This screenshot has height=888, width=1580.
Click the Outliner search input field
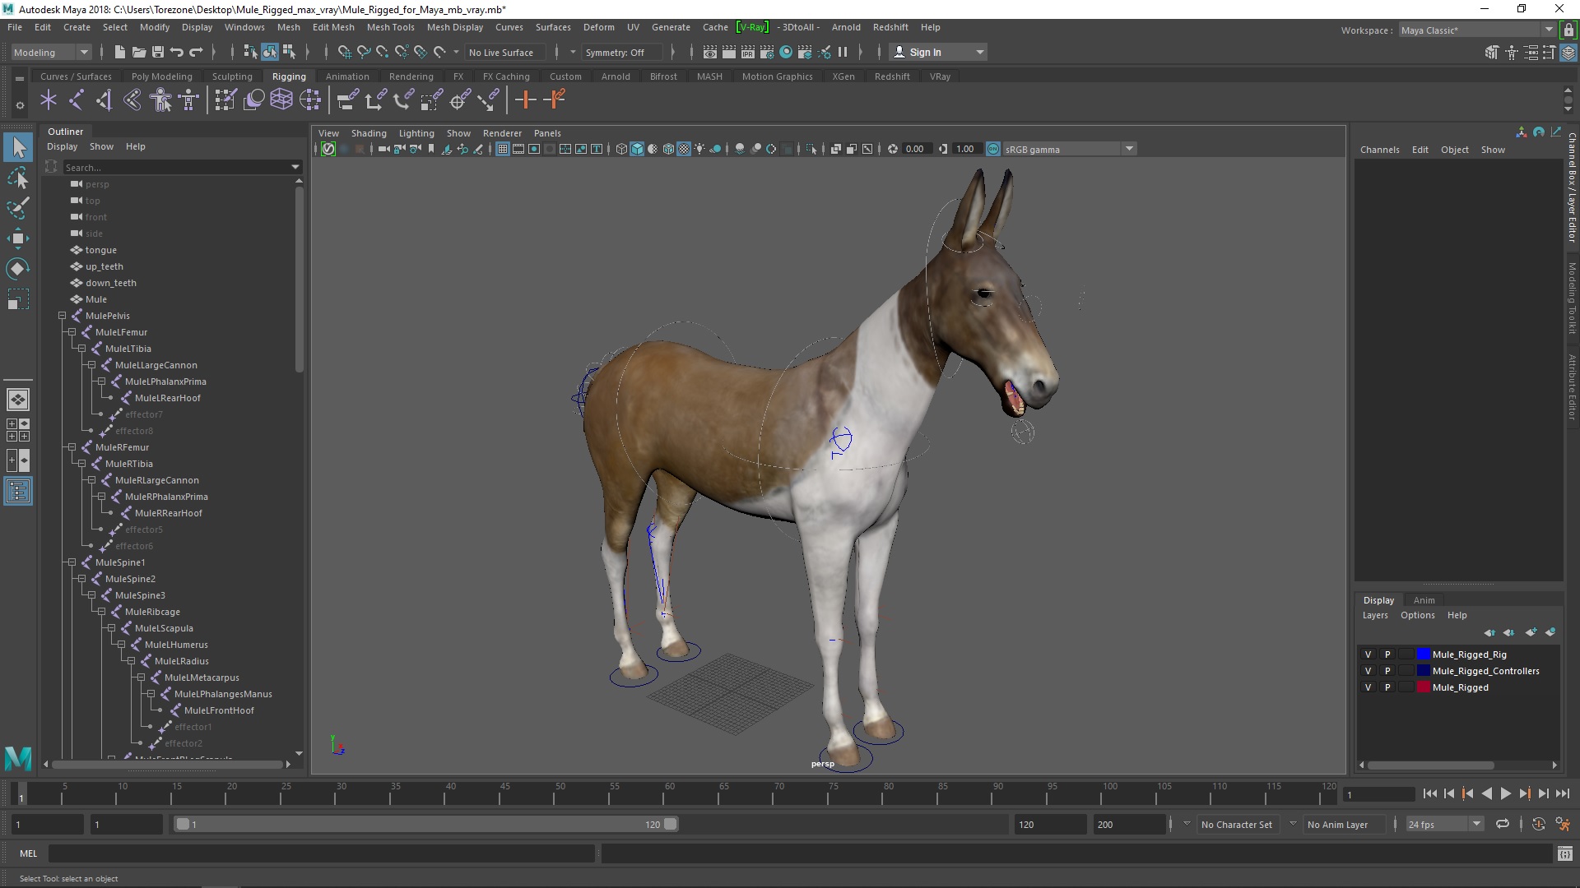coord(177,167)
